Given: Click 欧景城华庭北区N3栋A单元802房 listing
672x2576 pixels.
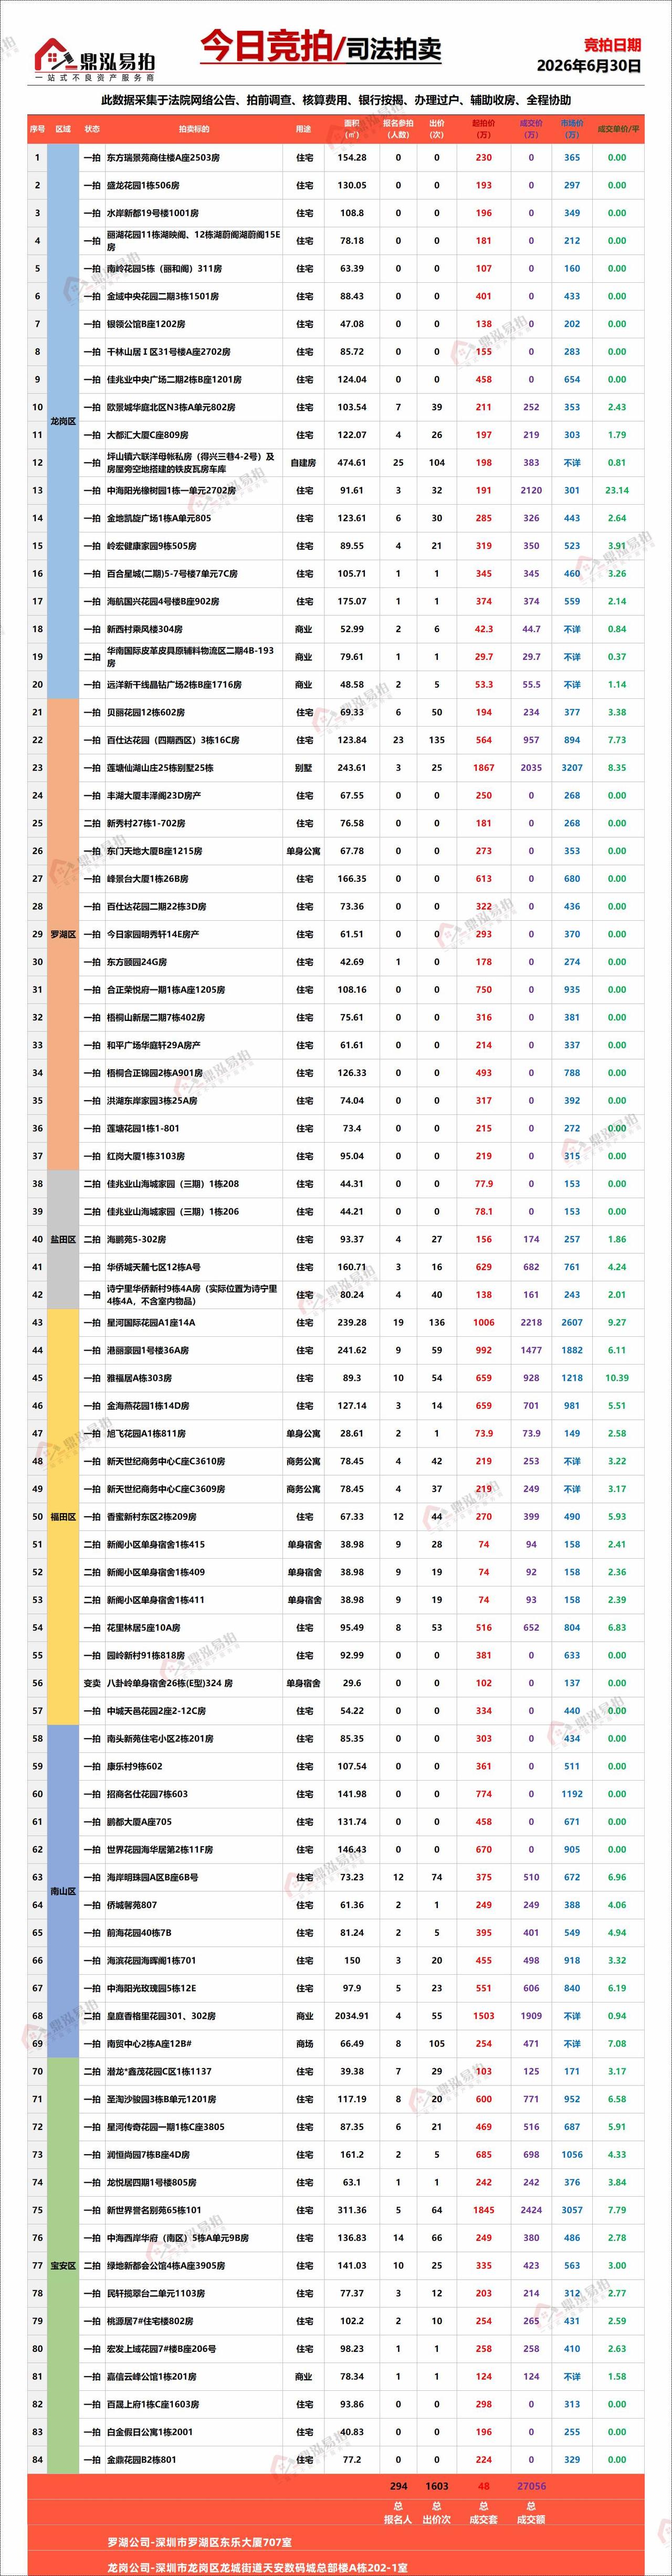Looking at the screenshot, I should point(171,407).
